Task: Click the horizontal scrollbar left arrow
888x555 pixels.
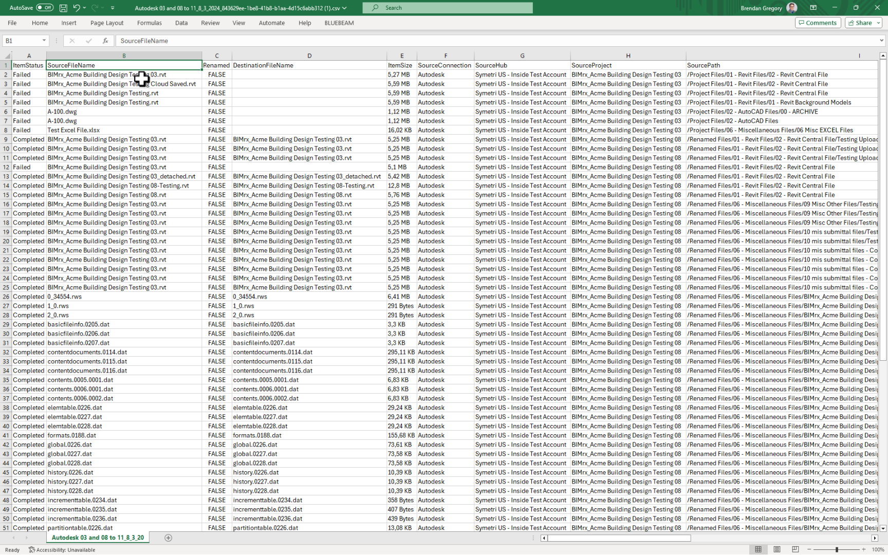Action: pos(544,538)
